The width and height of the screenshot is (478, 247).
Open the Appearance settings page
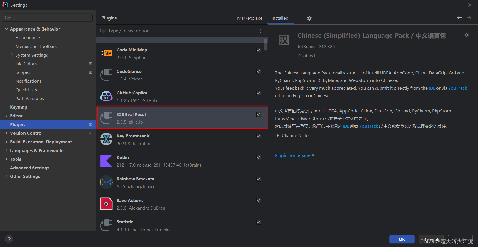click(28, 38)
